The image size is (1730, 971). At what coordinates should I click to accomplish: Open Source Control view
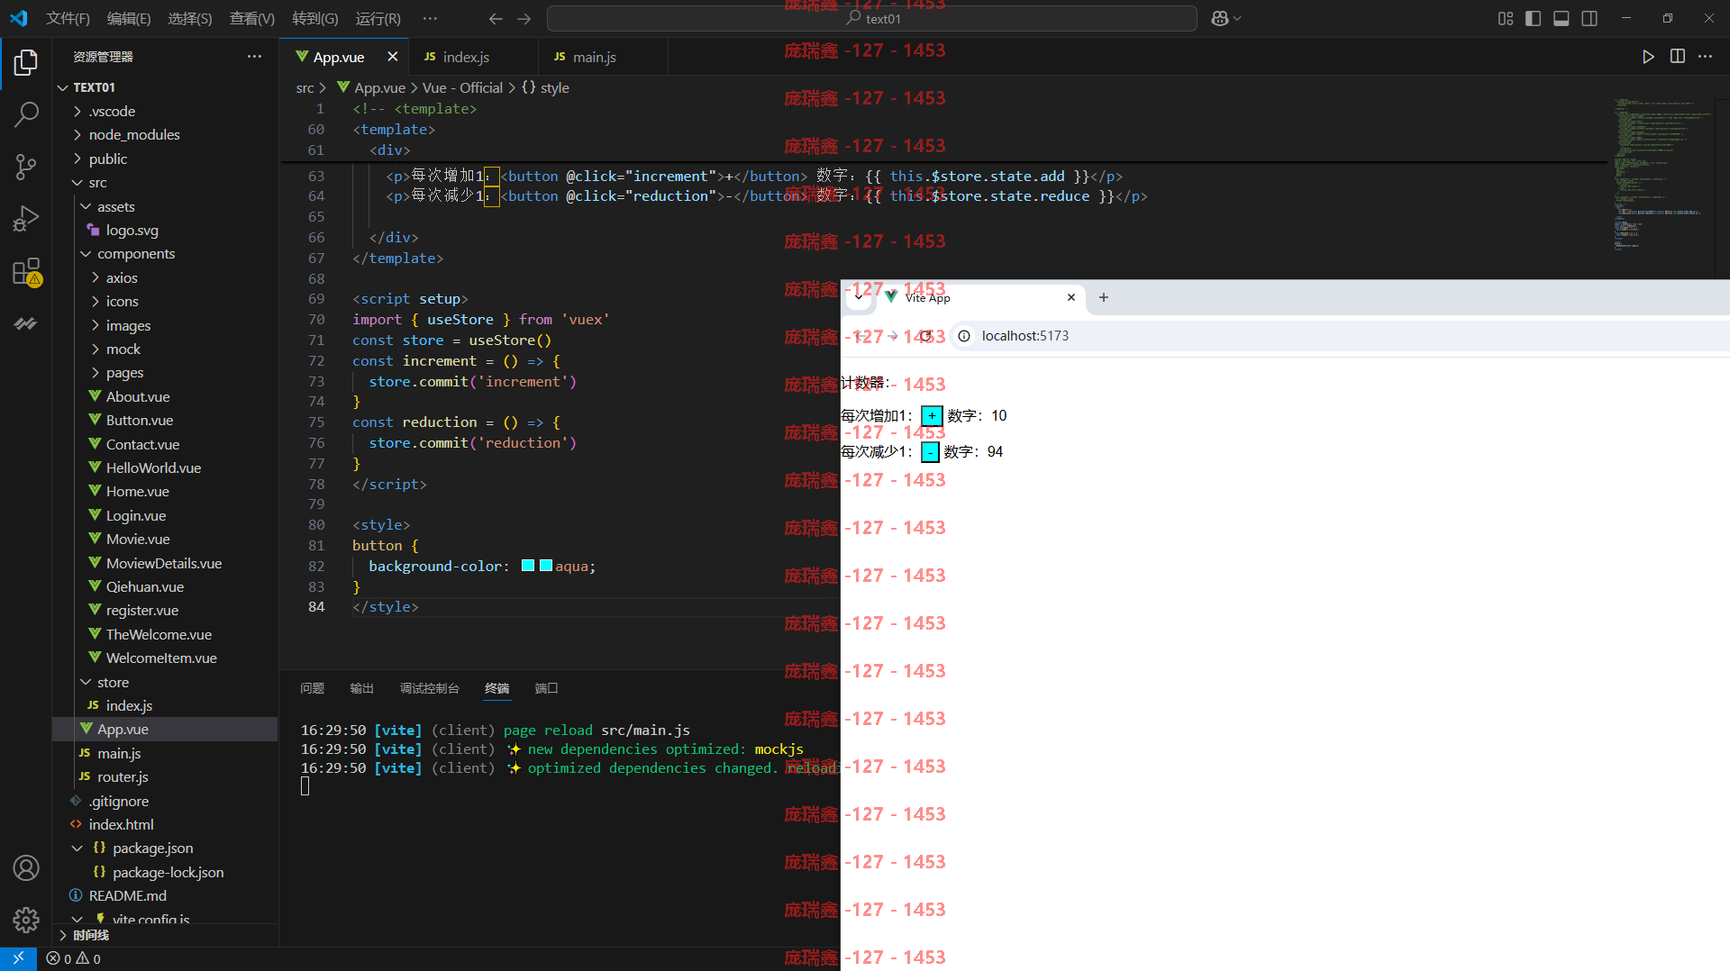click(x=26, y=167)
